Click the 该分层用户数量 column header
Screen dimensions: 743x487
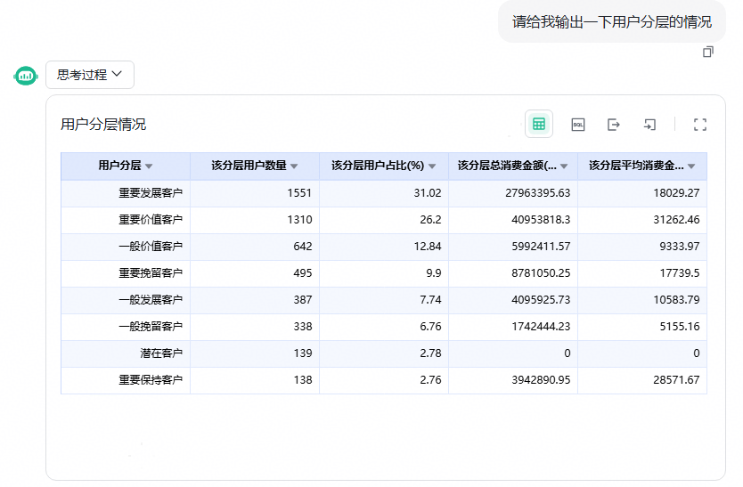click(x=255, y=166)
